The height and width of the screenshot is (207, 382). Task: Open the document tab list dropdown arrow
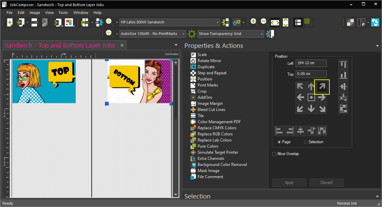176,45
